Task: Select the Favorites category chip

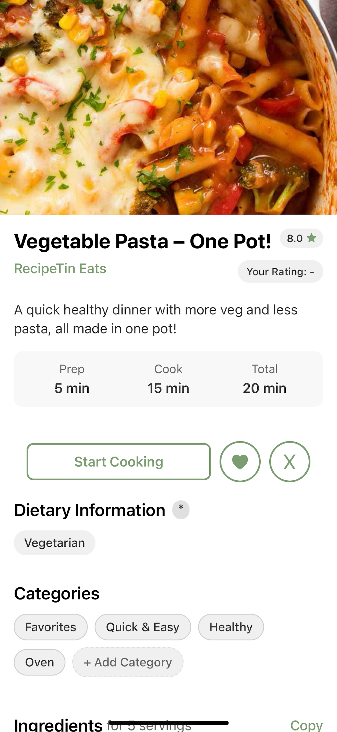Action: tap(51, 627)
